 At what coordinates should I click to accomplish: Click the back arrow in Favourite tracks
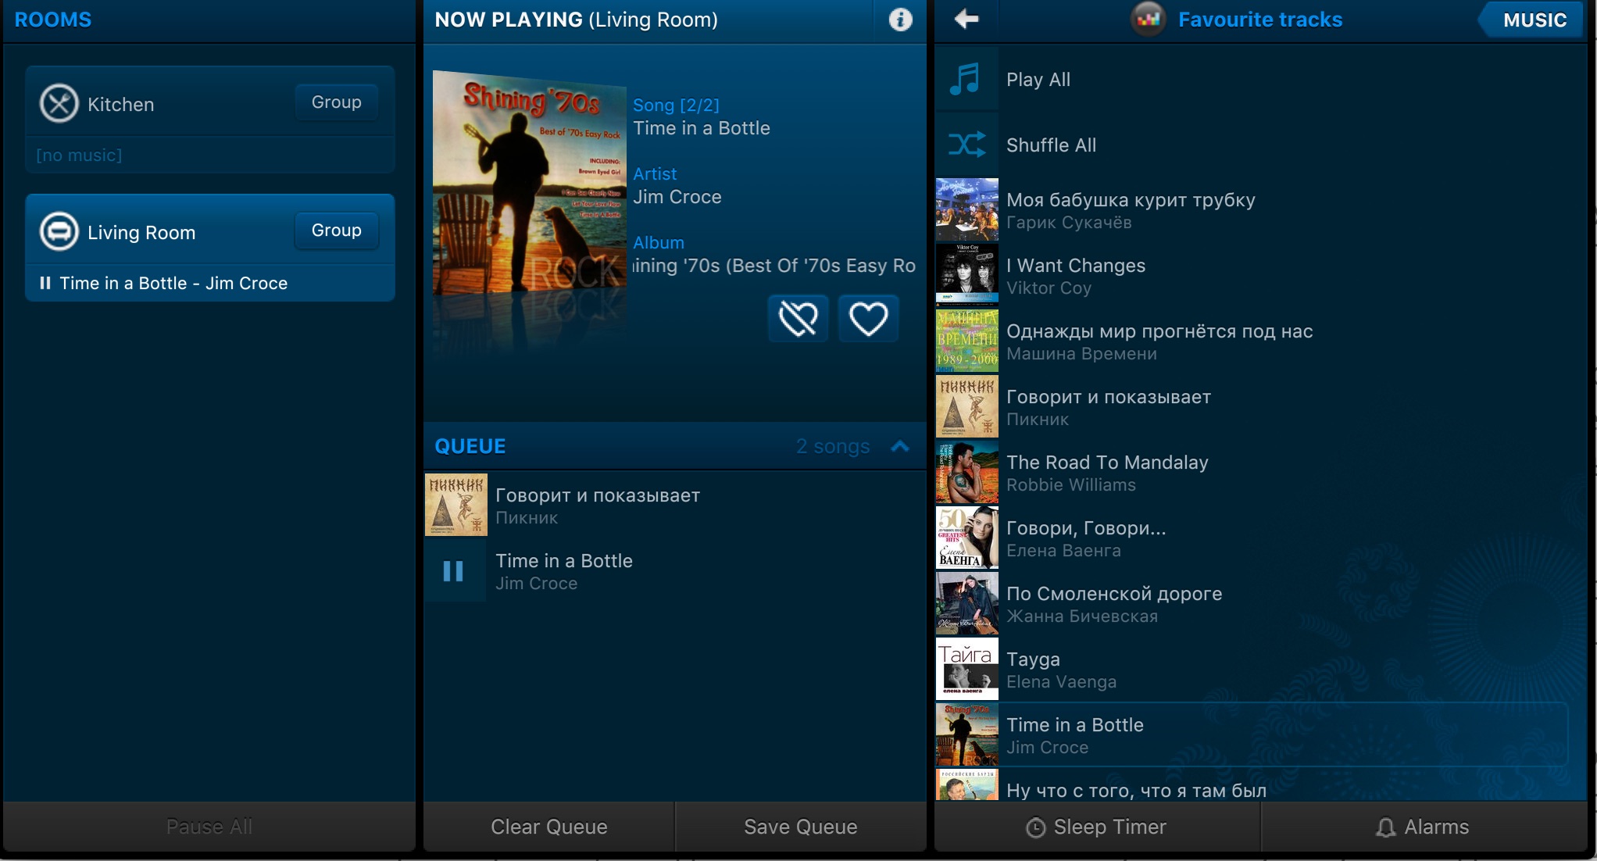click(966, 20)
